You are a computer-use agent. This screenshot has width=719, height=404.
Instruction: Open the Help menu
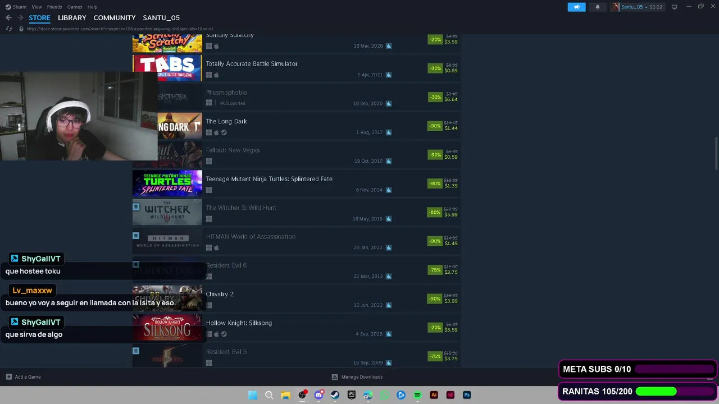[x=92, y=7]
